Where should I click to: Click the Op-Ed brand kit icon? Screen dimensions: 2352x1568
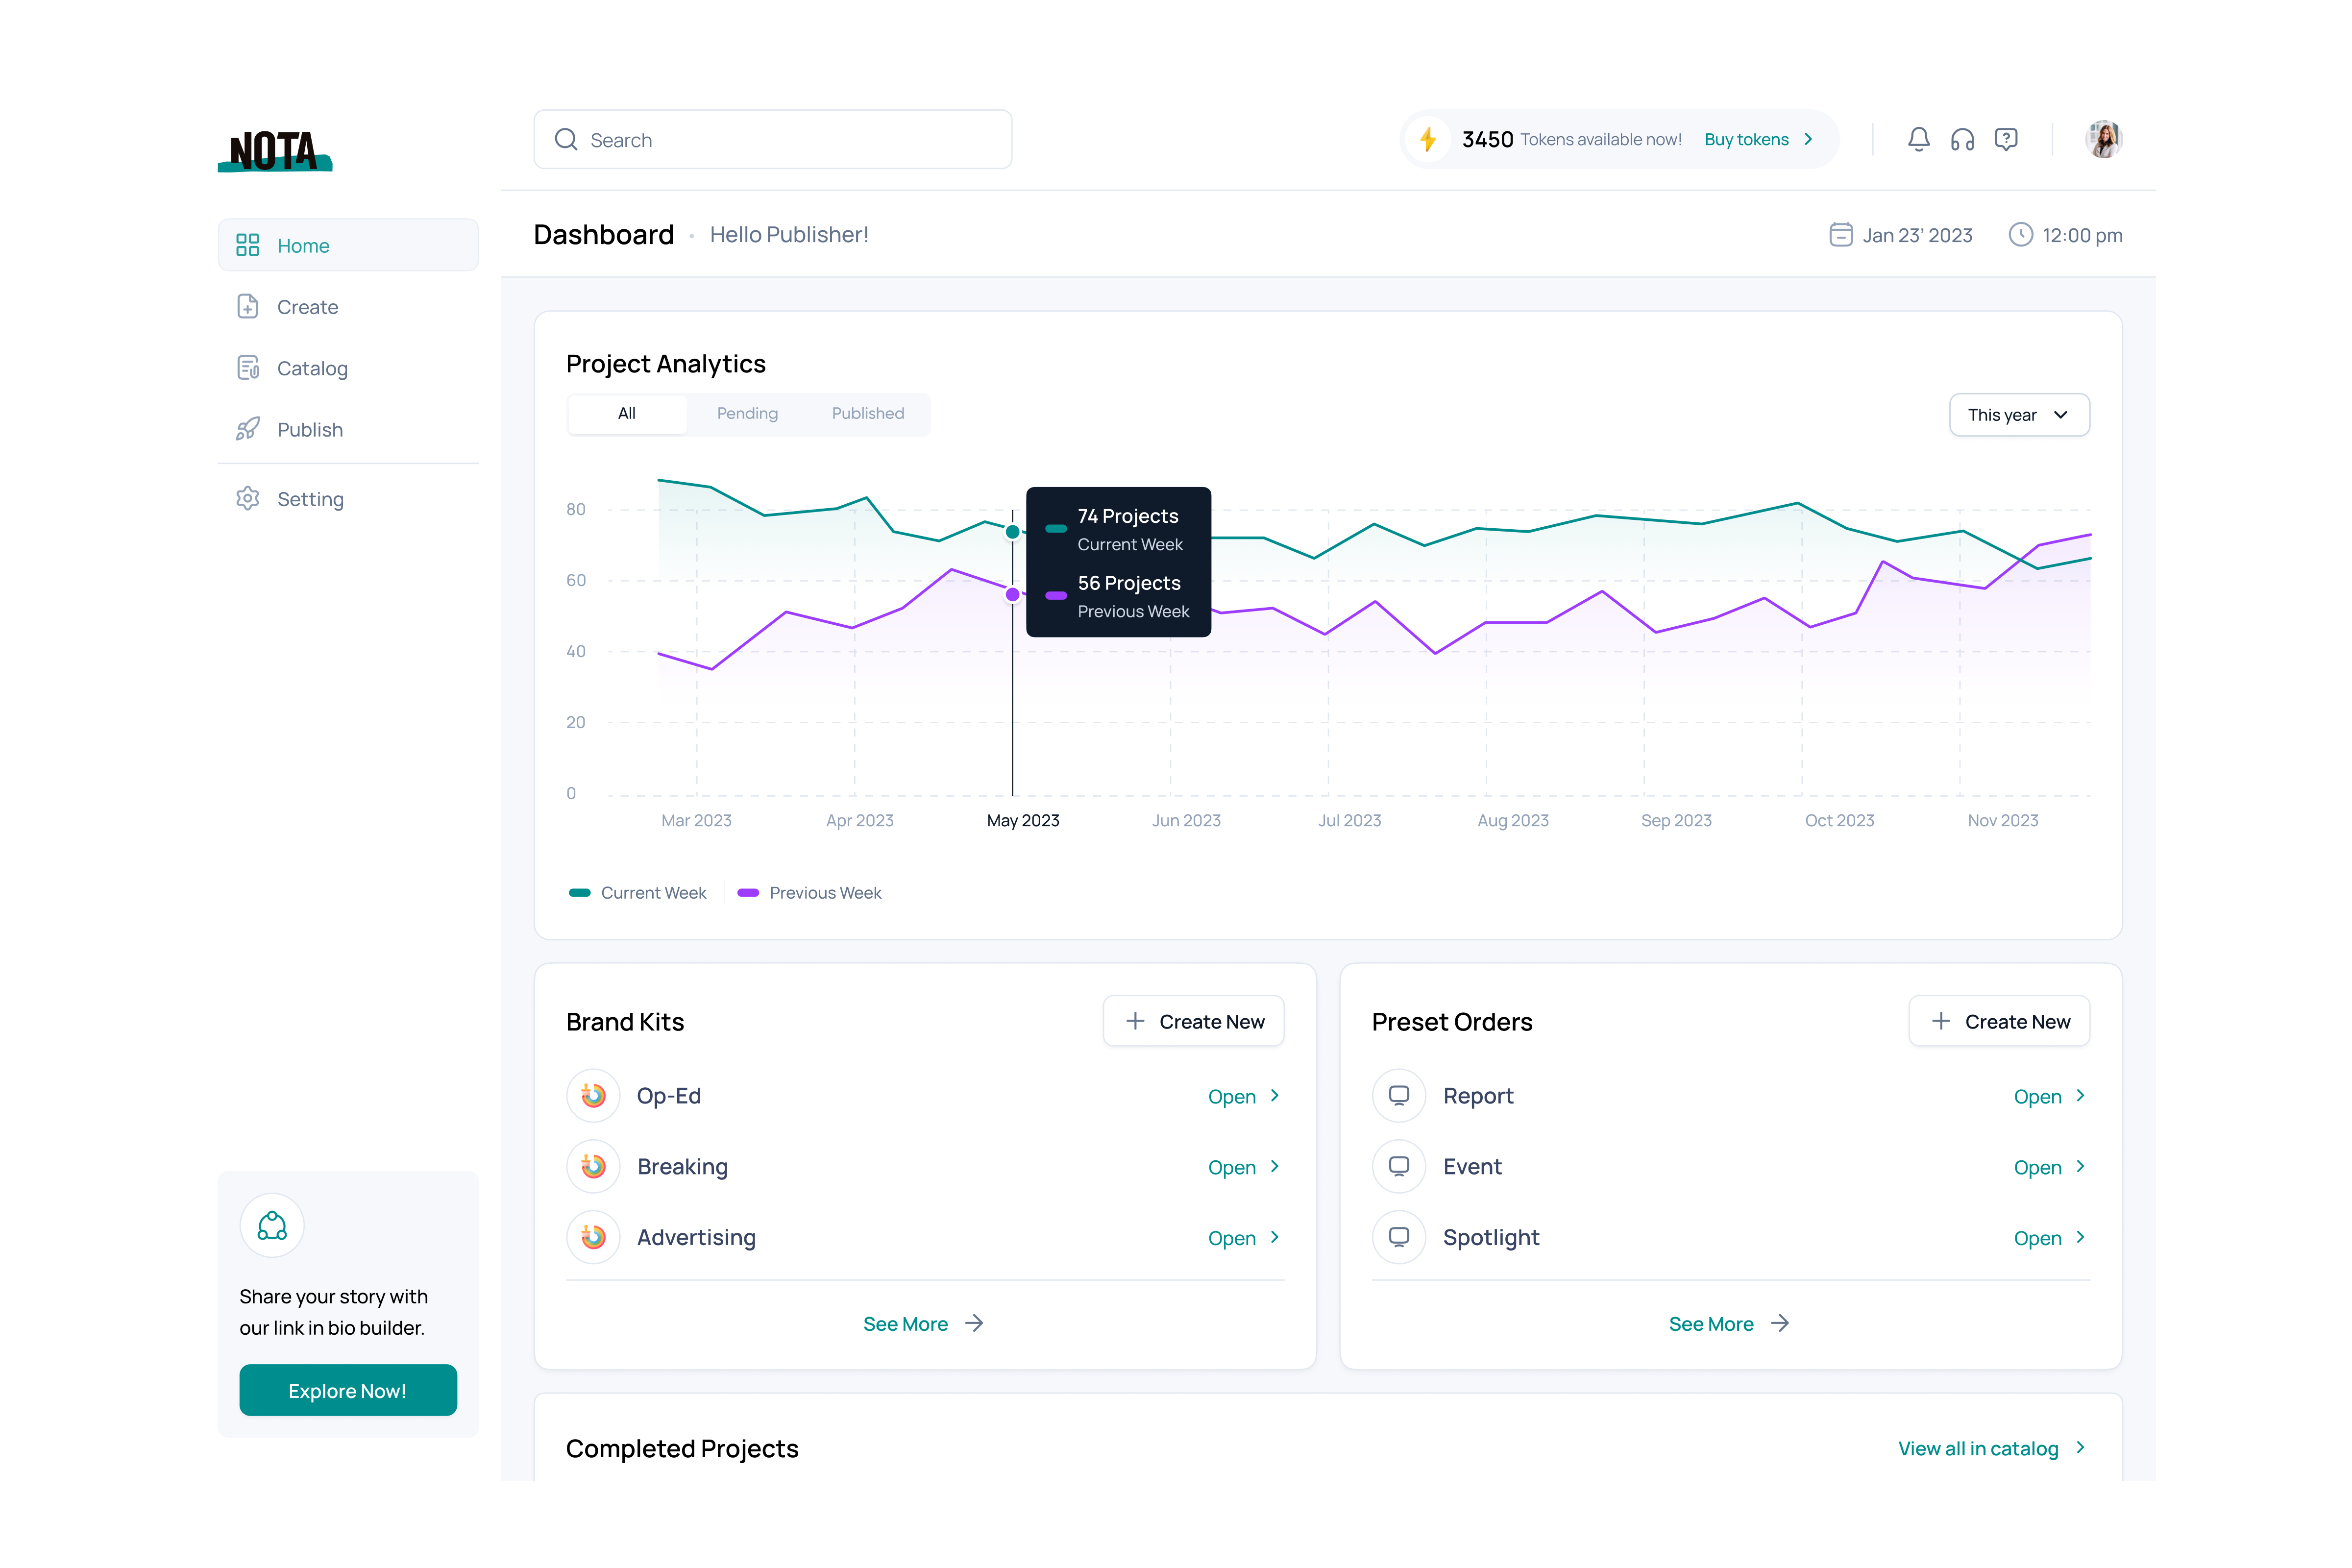click(593, 1096)
